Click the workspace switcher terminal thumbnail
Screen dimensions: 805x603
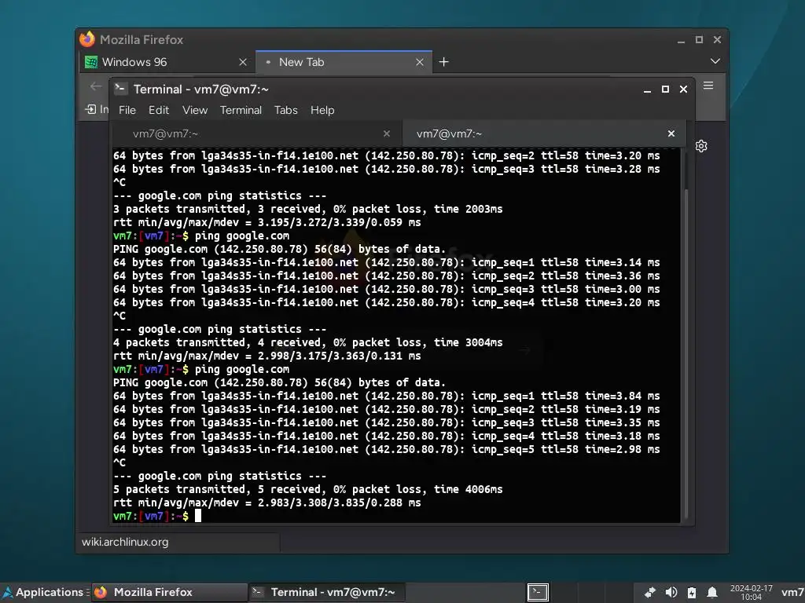[x=538, y=592]
